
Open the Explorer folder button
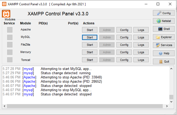point(164,37)
